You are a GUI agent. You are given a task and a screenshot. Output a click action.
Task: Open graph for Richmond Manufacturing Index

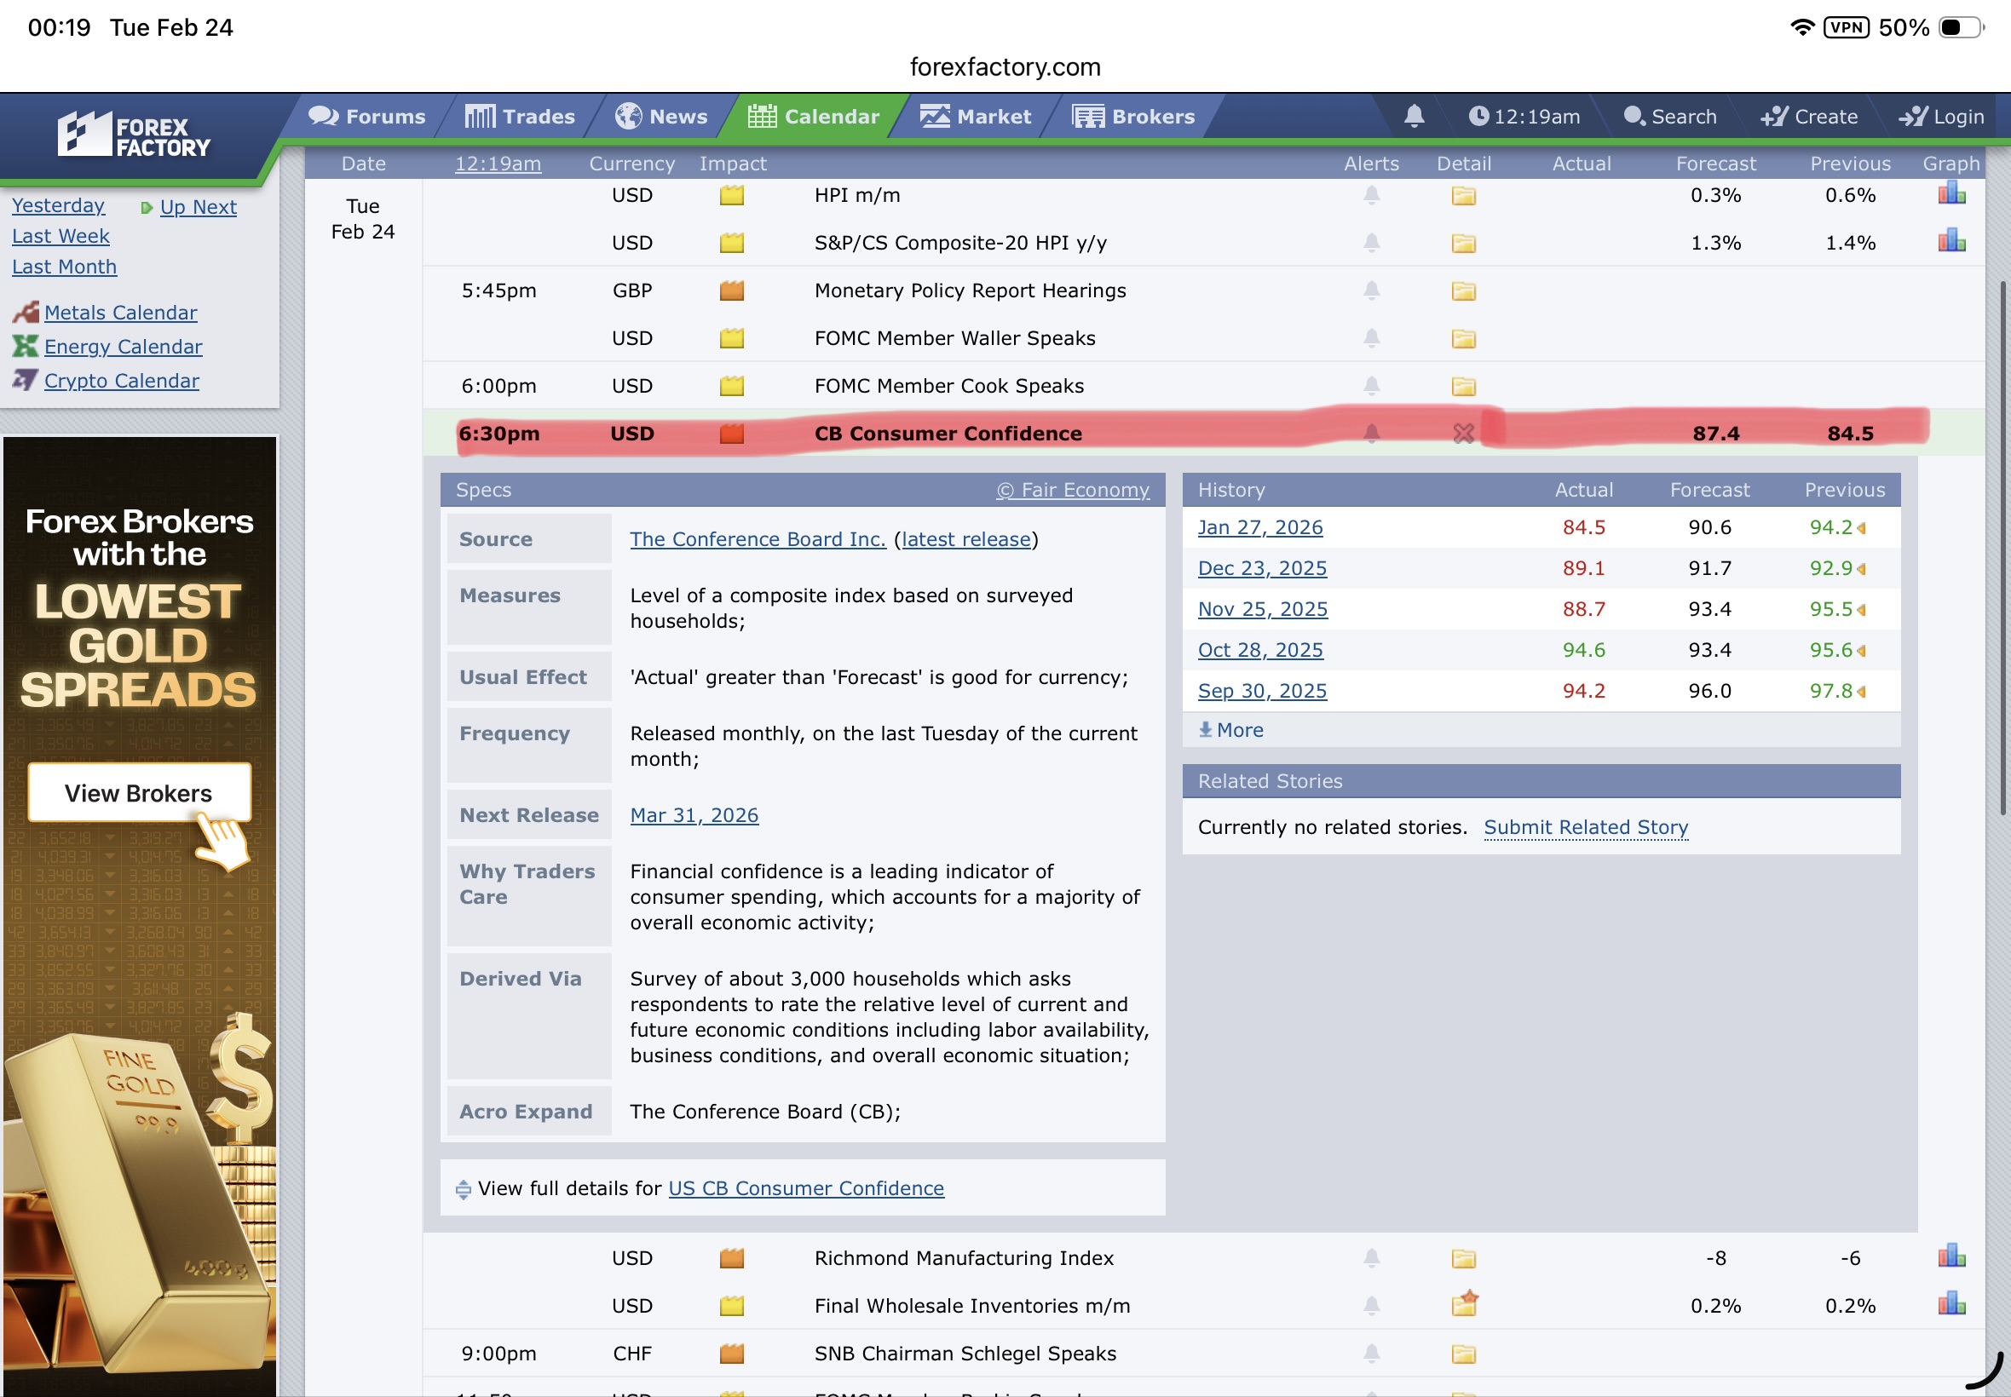click(x=1950, y=1258)
